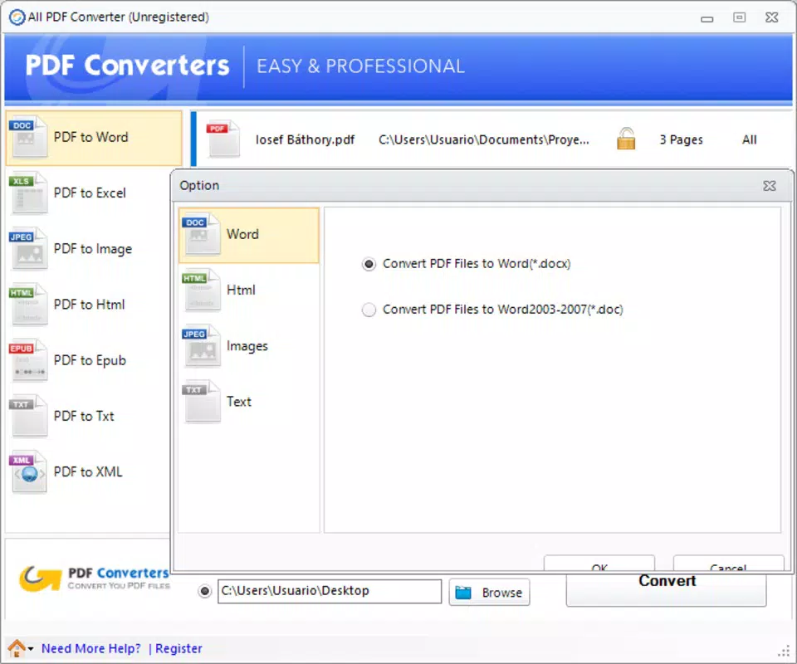
Task: Close the Option dialog with X
Action: (770, 186)
